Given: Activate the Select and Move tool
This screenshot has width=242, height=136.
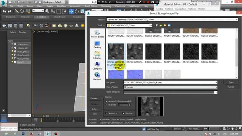Looking at the screenshot, I should coord(71,11).
